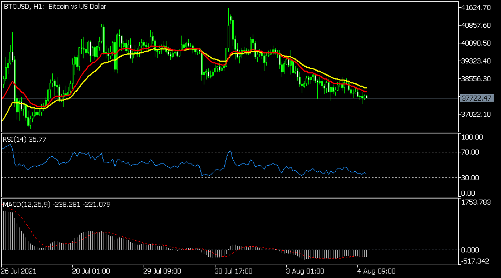
Task: Select the yellow moving average line end
Action: click(366, 88)
